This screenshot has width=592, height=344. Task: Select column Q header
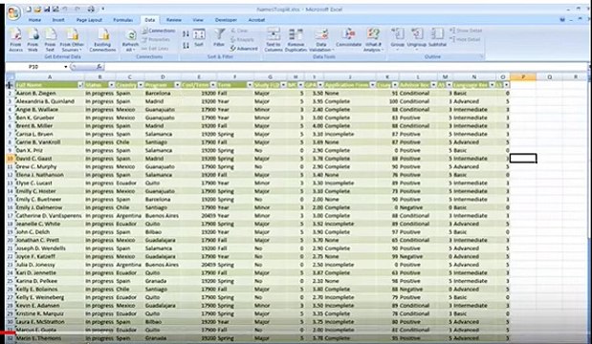(549, 77)
